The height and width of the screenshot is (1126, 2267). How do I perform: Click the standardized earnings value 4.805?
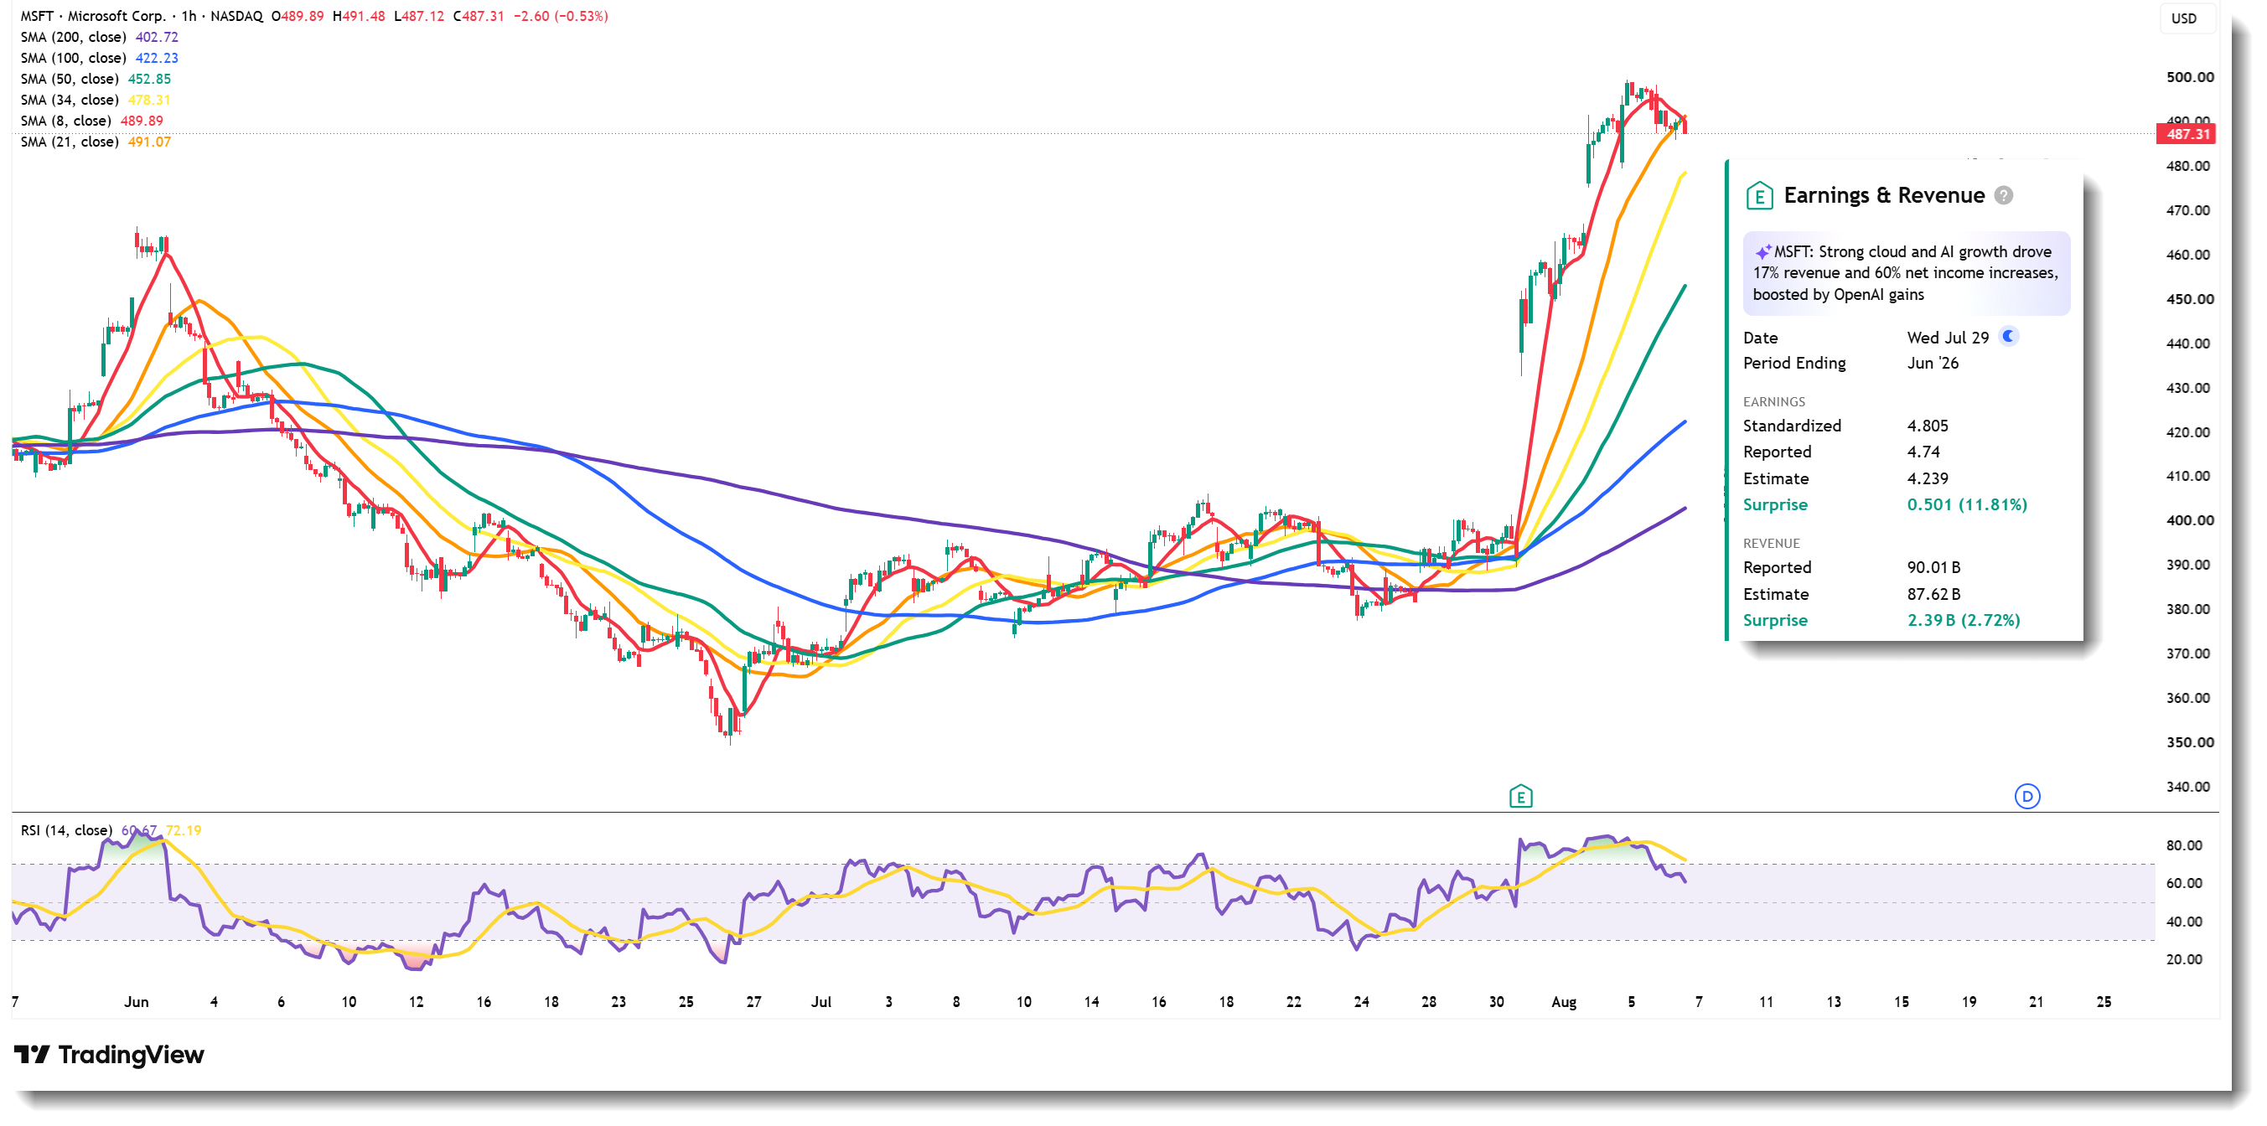coord(1928,426)
